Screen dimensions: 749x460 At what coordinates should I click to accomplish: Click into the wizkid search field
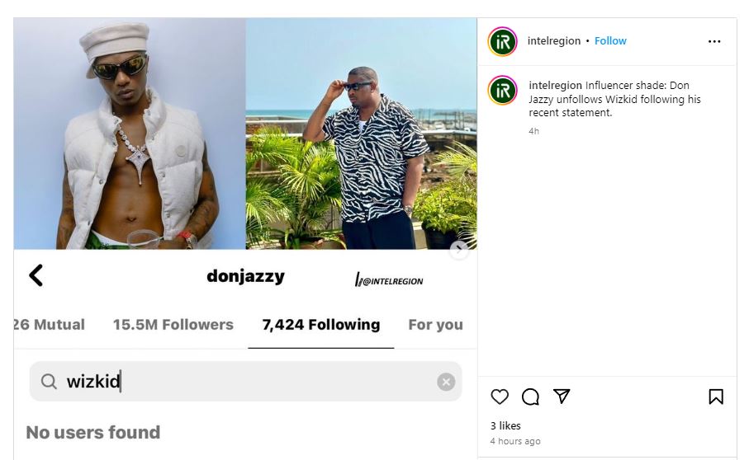245,382
